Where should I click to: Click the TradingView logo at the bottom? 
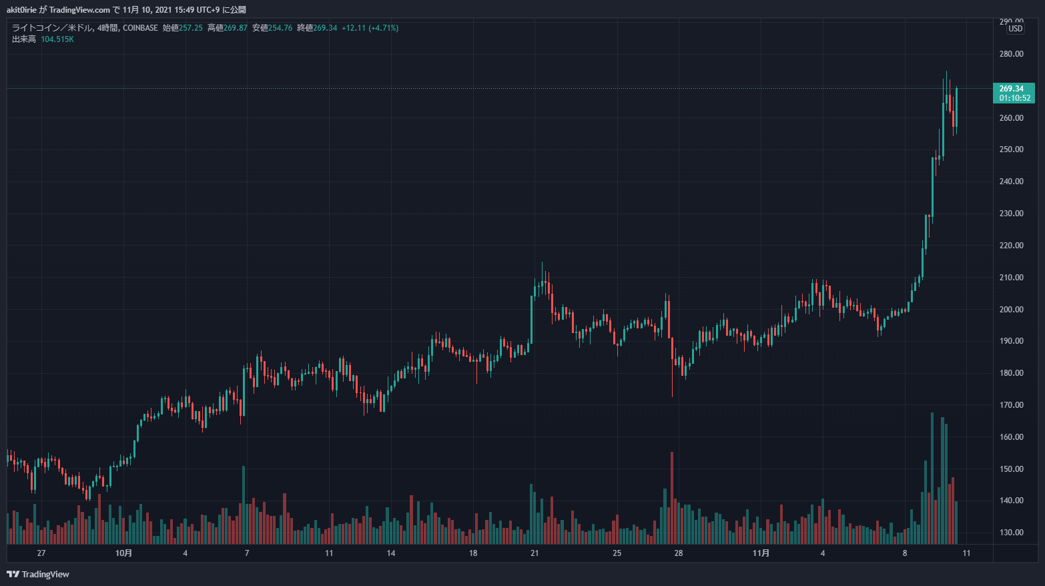[x=38, y=574]
